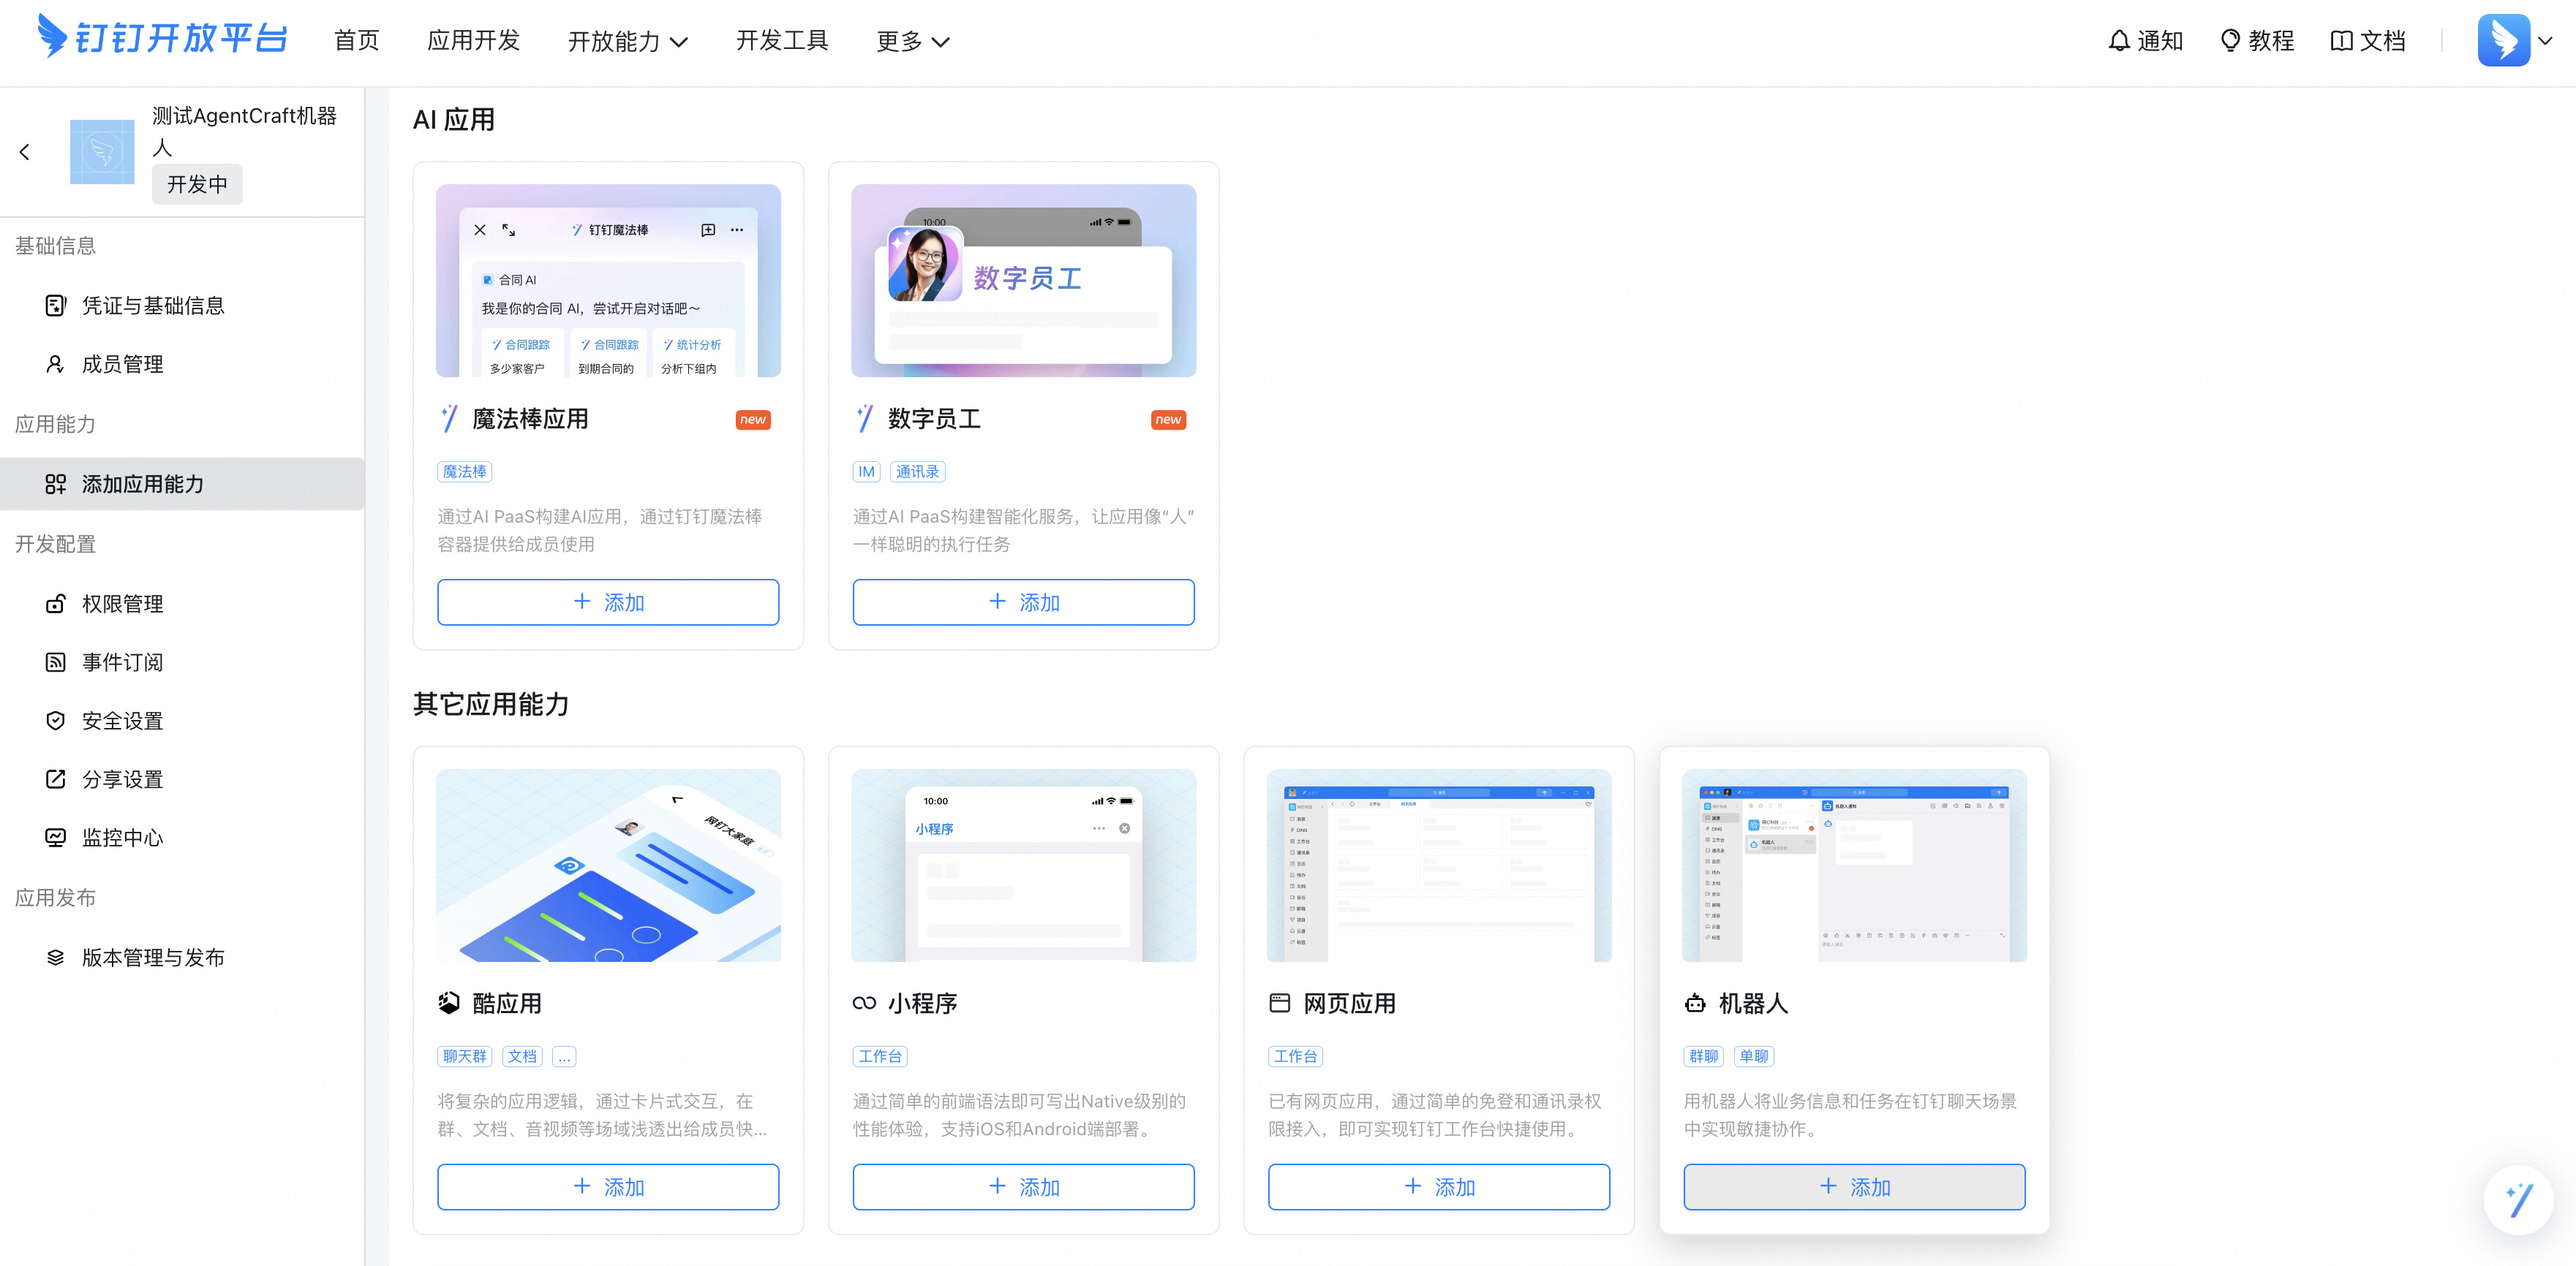Click the 成员管理 person icon
Viewport: 2576px width, 1266px height.
click(x=56, y=365)
